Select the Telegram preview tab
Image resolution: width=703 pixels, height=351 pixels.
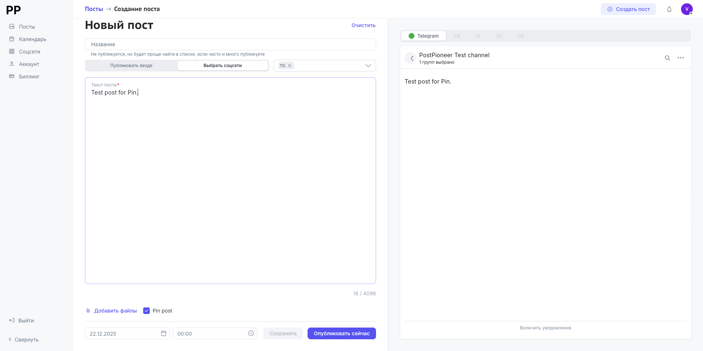point(424,36)
